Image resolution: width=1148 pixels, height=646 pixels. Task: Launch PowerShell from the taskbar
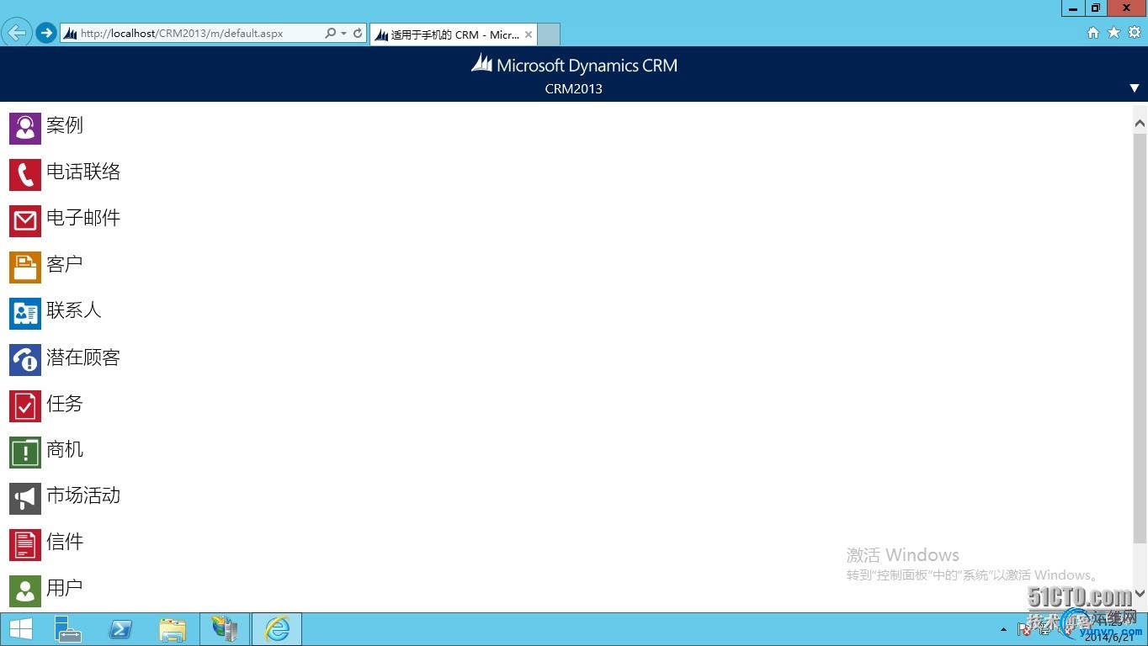(x=120, y=629)
